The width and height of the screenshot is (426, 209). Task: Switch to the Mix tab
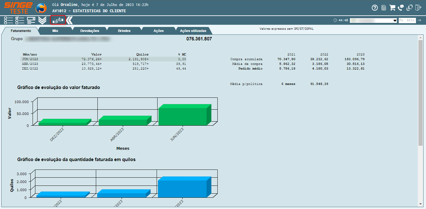tap(55, 31)
